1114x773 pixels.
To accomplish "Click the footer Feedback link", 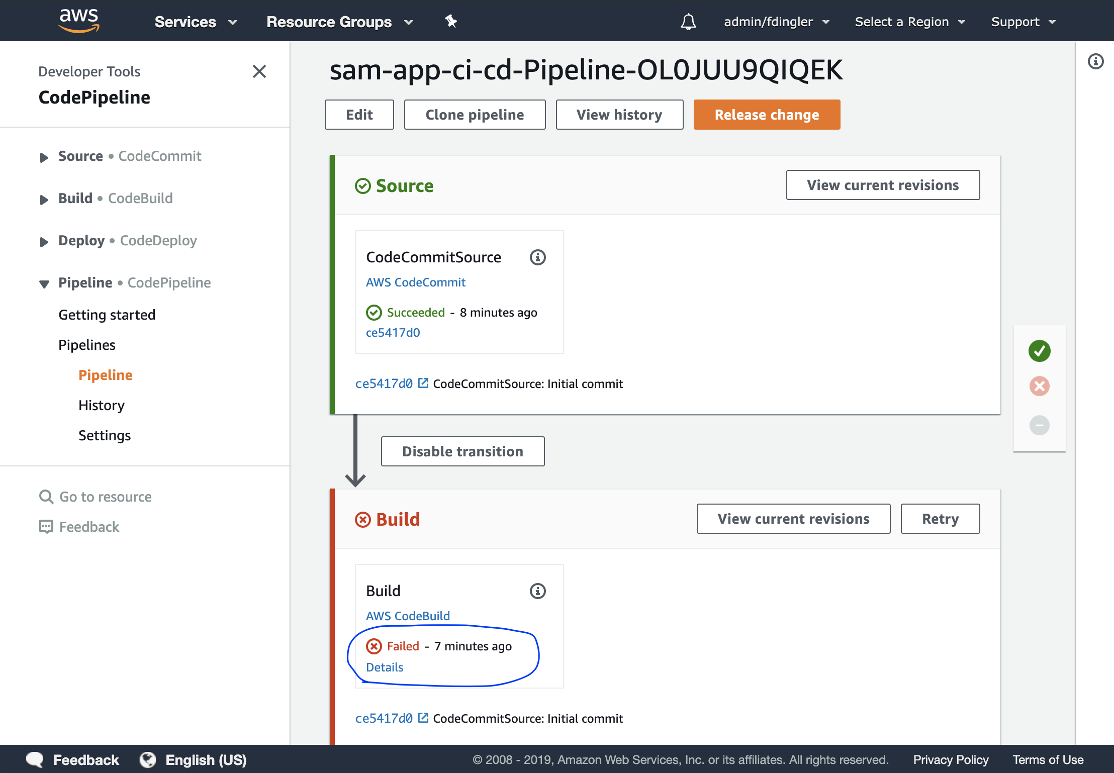I will (x=86, y=759).
